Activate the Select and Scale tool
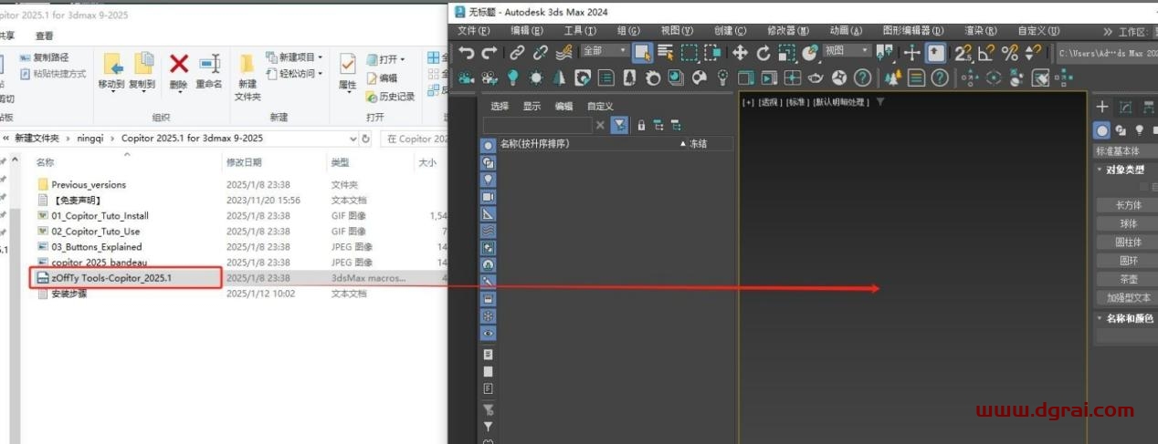The width and height of the screenshot is (1158, 444). [787, 52]
